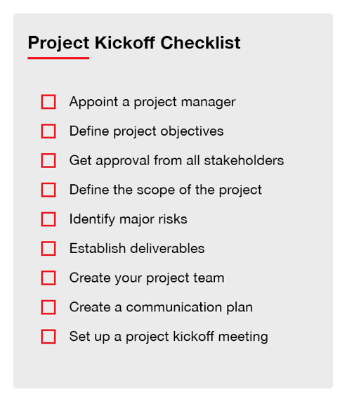Click the Define project objectives label

(x=146, y=131)
